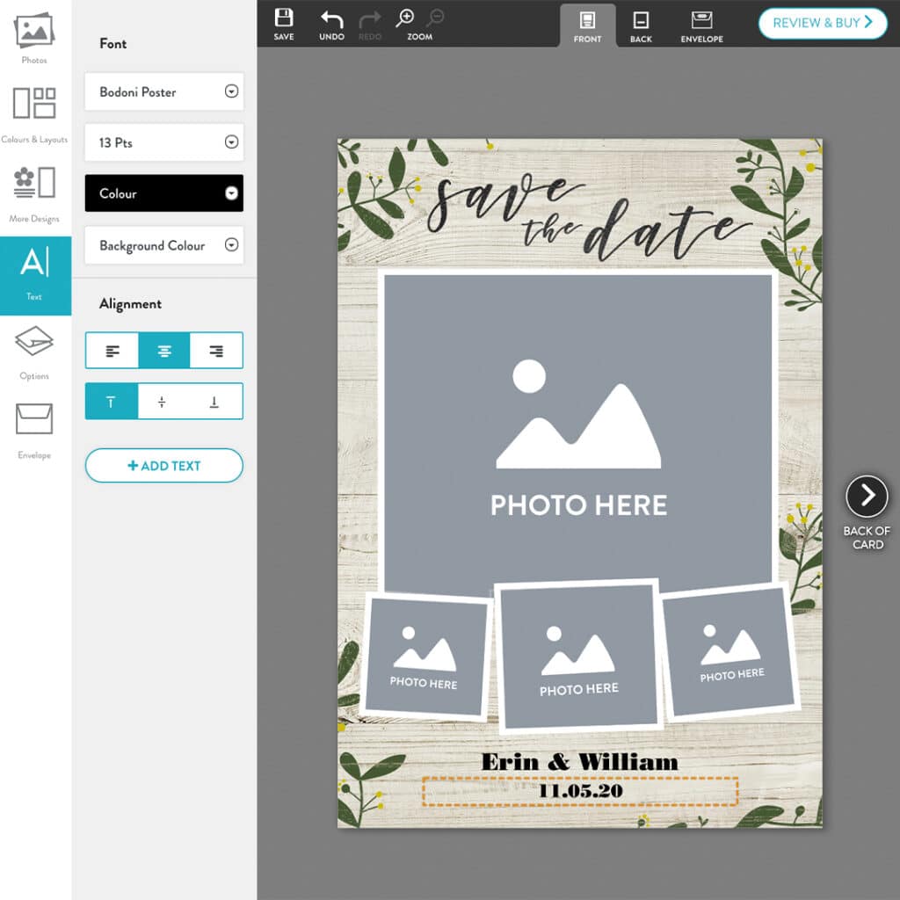The width and height of the screenshot is (900, 900).
Task: Open the Bodoni Poster font dropdown
Action: click(163, 91)
